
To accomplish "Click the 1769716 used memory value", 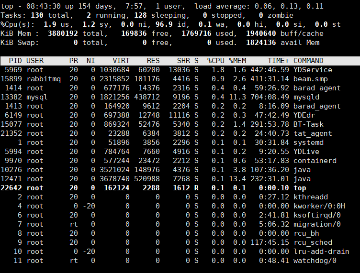I will coord(196,33).
